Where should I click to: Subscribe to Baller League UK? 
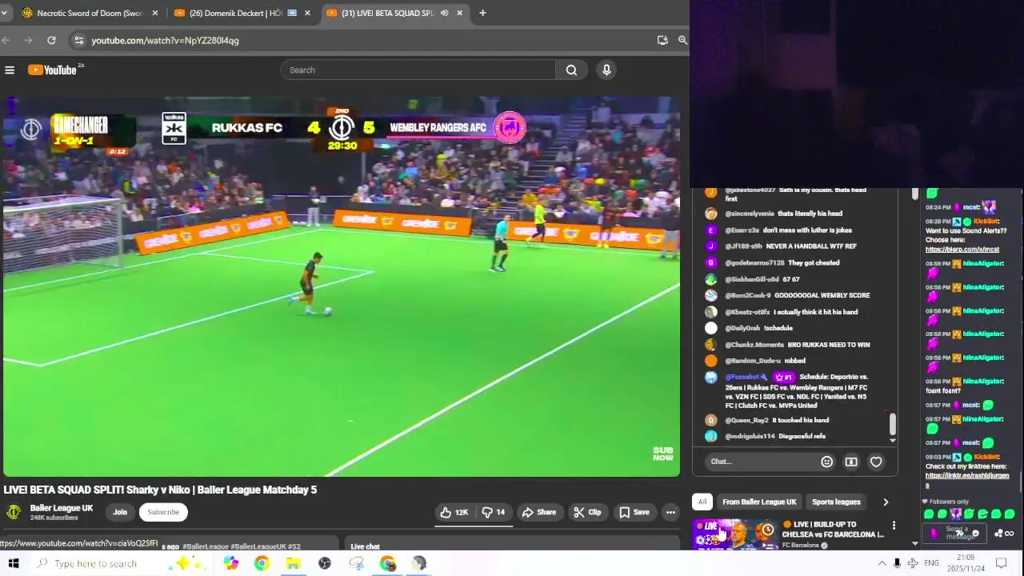click(x=163, y=512)
